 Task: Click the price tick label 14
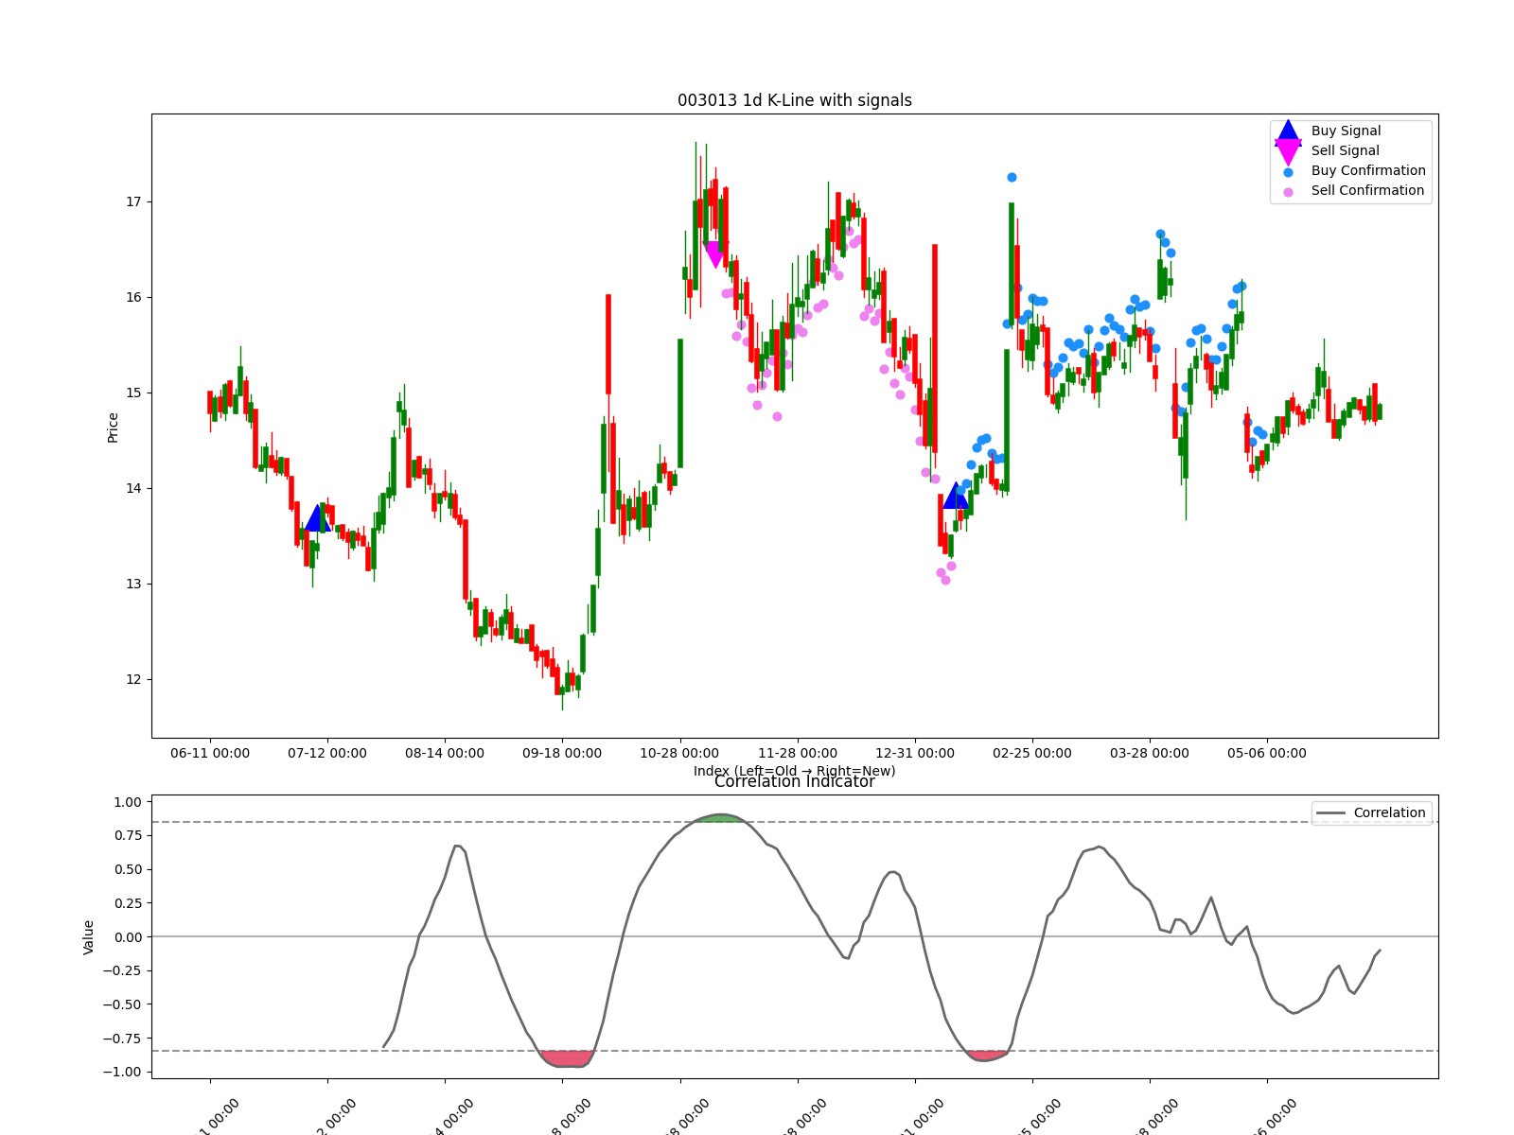coord(132,489)
